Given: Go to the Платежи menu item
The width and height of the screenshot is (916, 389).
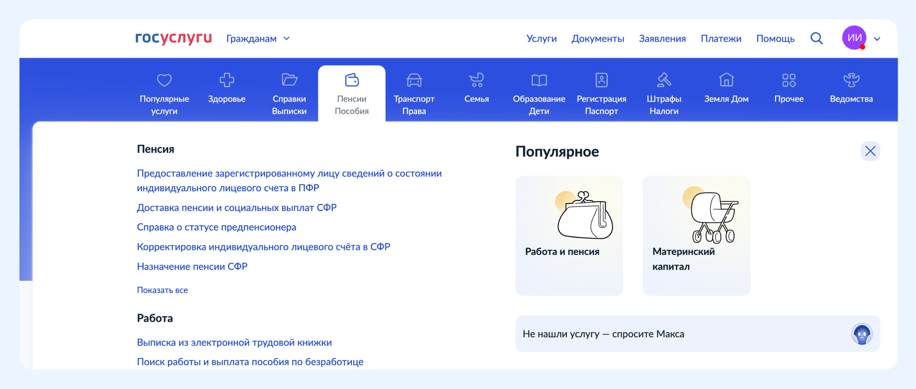Looking at the screenshot, I should 721,39.
